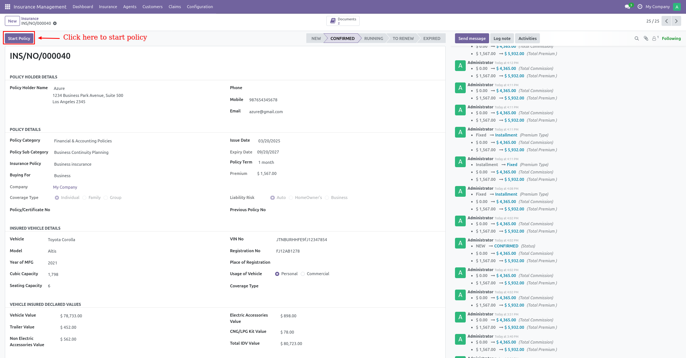Toggle the Following button
The image size is (686, 358).
coord(671,38)
